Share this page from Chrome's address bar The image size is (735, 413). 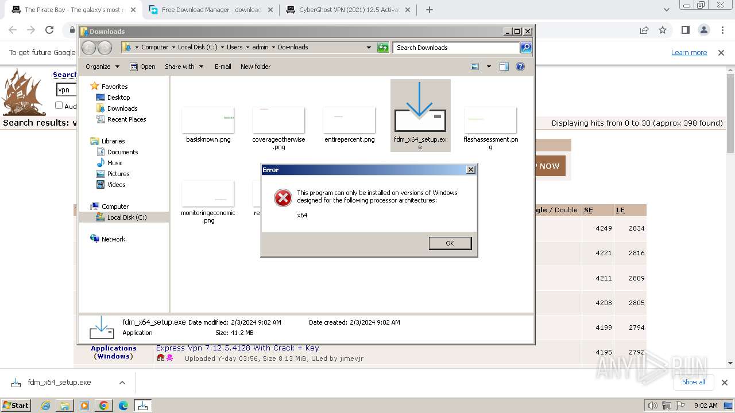pos(644,30)
